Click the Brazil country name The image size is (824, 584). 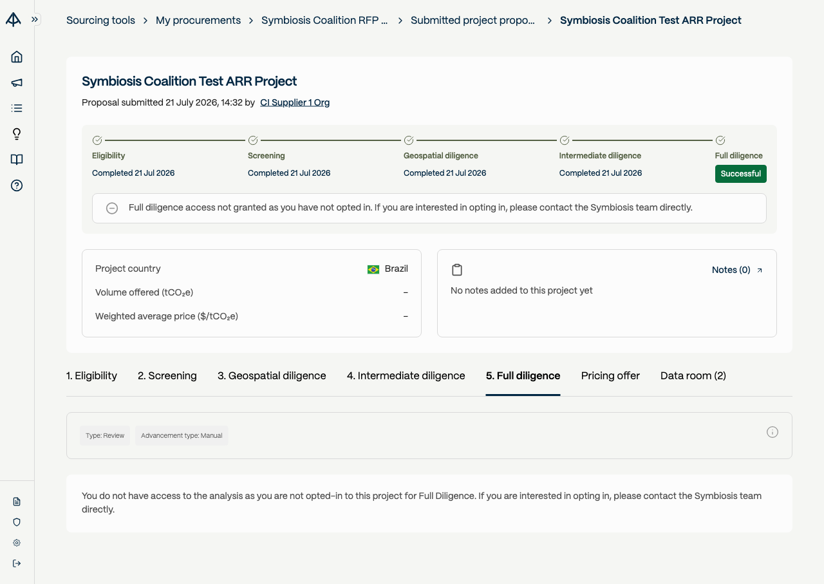pyautogui.click(x=397, y=268)
